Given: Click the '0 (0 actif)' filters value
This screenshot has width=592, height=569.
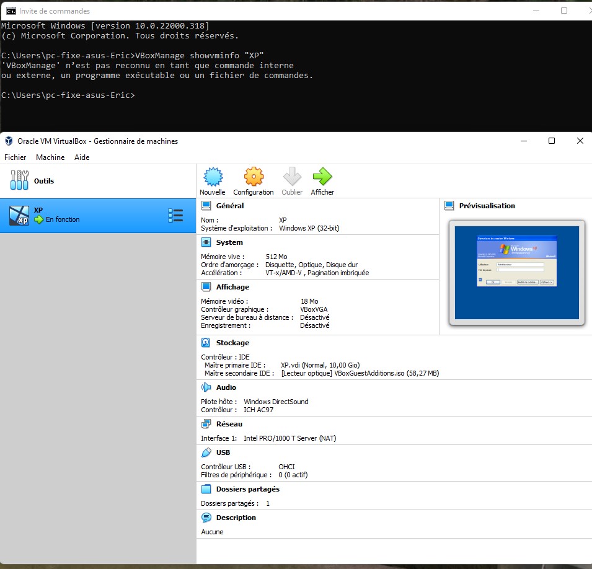Looking at the screenshot, I should click(x=293, y=475).
